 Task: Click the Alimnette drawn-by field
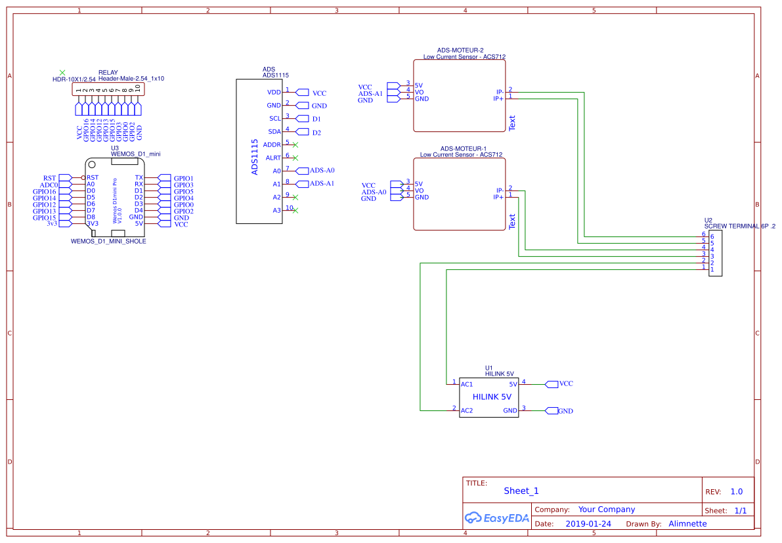(x=687, y=523)
